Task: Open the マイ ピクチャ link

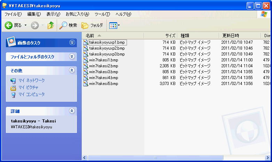Action: (x=28, y=87)
